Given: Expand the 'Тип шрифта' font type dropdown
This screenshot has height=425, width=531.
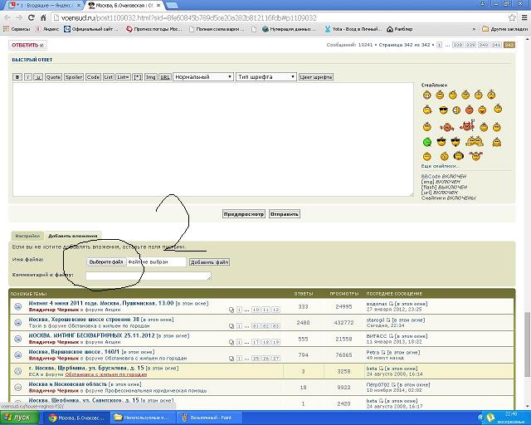Looking at the screenshot, I should pyautogui.click(x=265, y=76).
